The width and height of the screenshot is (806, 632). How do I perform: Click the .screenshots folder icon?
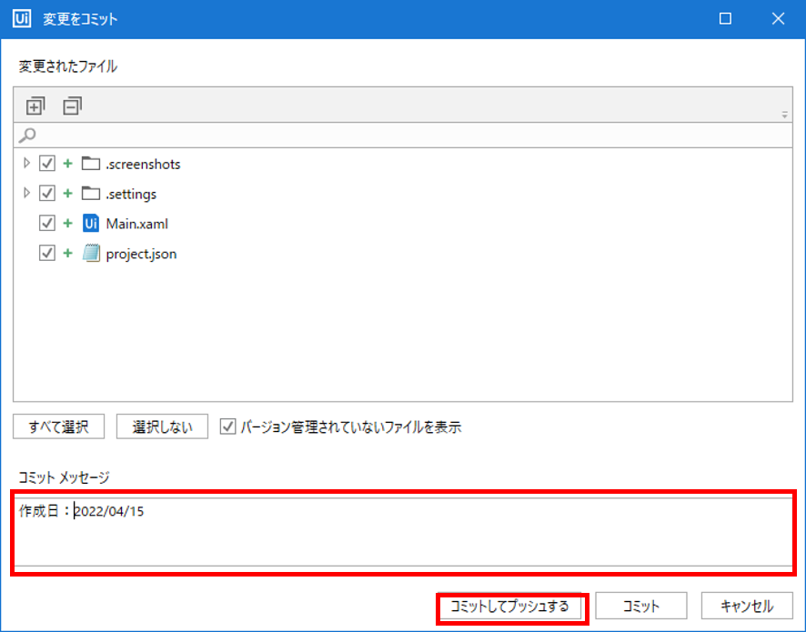point(90,164)
